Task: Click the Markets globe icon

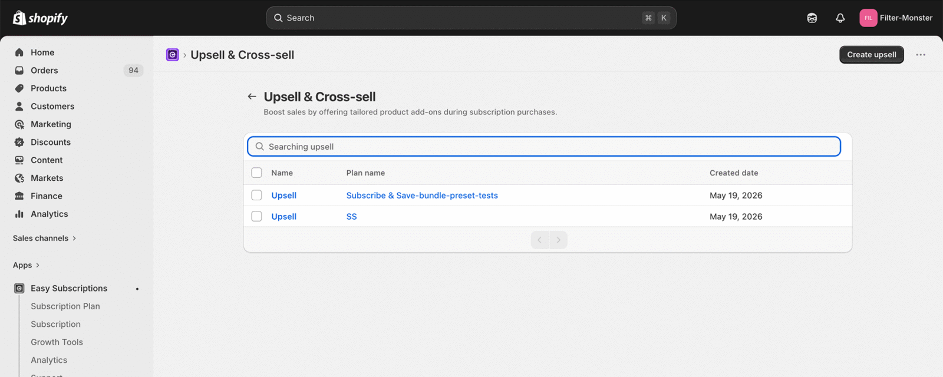Action: [19, 178]
